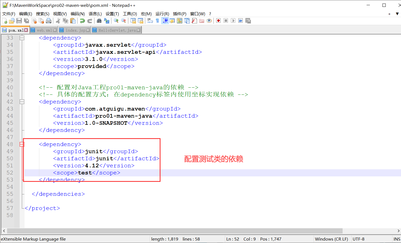Image resolution: width=401 pixels, height=243 pixels.
Task: Open the ? help menu
Action: [210, 14]
